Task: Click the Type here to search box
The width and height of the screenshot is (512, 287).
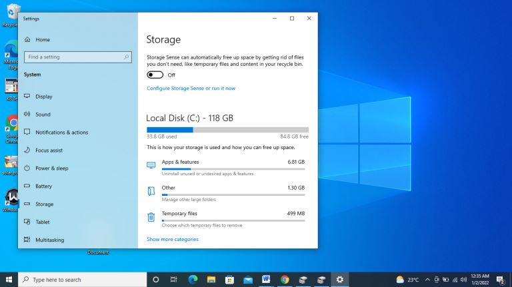Action: pyautogui.click(x=82, y=280)
